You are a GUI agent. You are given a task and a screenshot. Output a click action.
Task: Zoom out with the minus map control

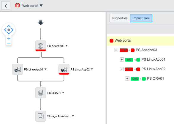click(x=9, y=43)
